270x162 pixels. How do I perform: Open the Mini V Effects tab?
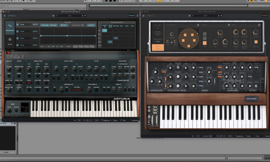pyautogui.click(x=158, y=47)
